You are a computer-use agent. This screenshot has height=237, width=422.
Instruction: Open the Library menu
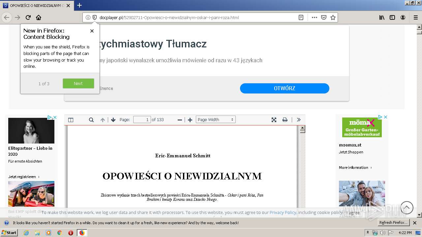[x=382, y=17]
